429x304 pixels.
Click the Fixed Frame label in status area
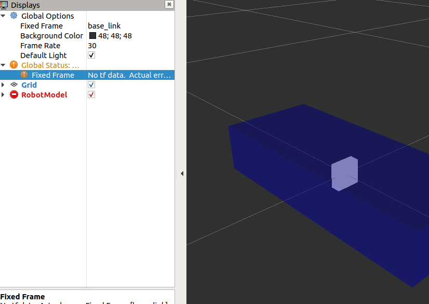(22, 297)
